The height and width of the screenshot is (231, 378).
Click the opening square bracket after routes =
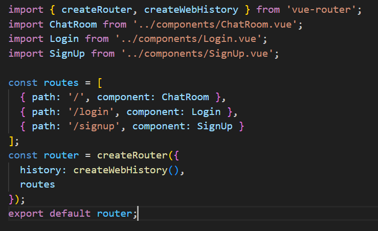pos(100,83)
